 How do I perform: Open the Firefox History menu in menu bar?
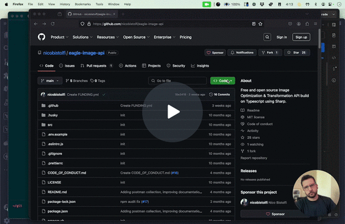(x=65, y=4)
